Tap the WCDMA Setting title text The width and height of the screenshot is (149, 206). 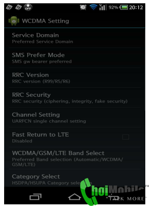pyautogui.click(x=45, y=21)
